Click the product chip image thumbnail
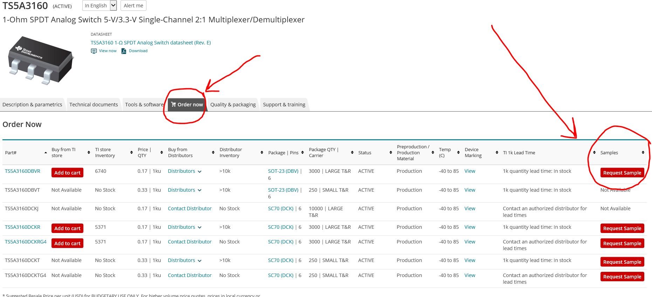 pyautogui.click(x=41, y=60)
